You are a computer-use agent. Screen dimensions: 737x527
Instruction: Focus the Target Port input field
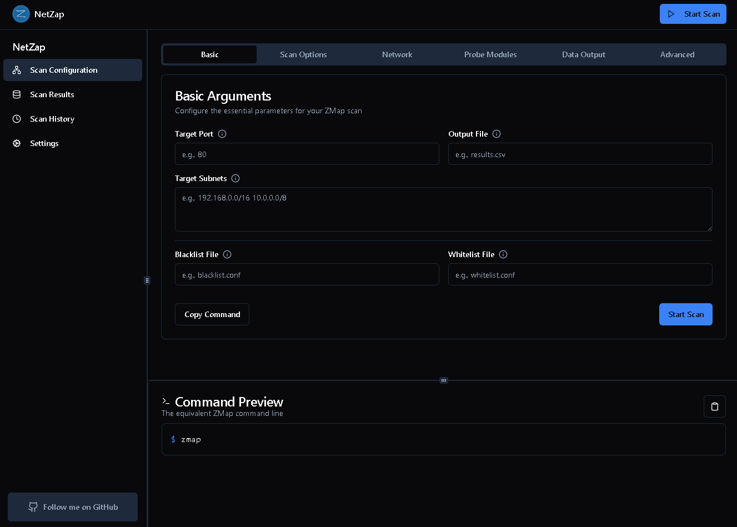[x=307, y=154]
